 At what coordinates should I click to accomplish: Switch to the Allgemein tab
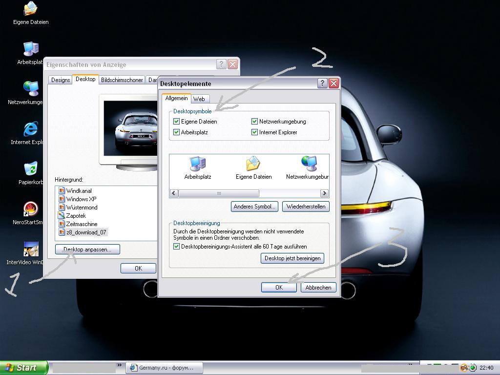[x=176, y=98]
